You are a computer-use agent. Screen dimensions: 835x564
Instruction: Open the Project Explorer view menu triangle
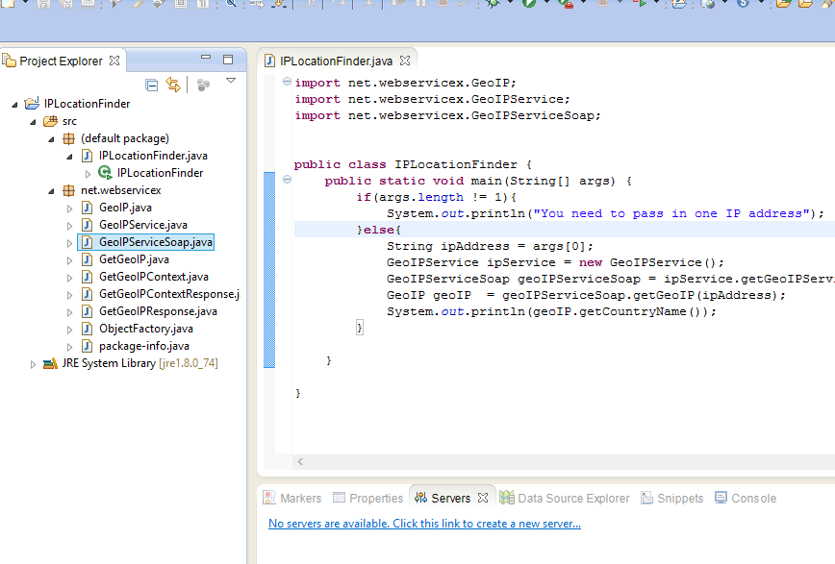(230, 82)
